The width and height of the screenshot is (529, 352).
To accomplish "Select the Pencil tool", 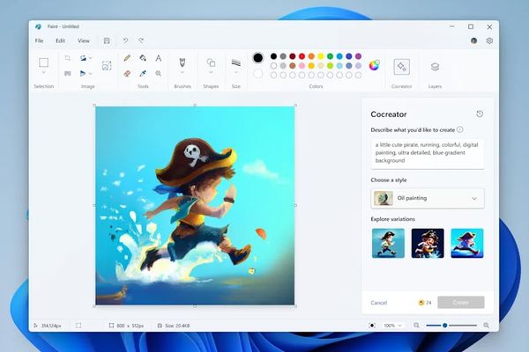I will (127, 58).
